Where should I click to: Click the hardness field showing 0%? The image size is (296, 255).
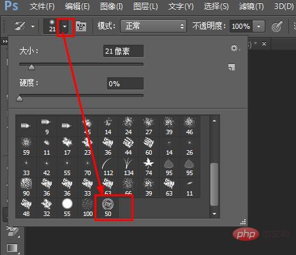pyautogui.click(x=125, y=84)
